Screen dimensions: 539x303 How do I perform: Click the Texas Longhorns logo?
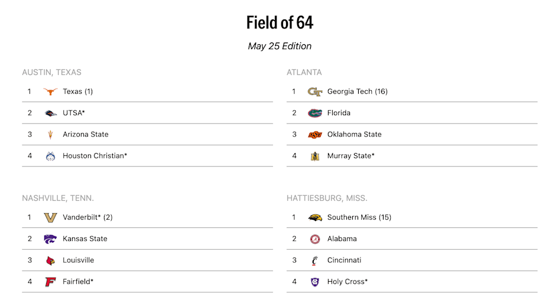click(x=50, y=92)
